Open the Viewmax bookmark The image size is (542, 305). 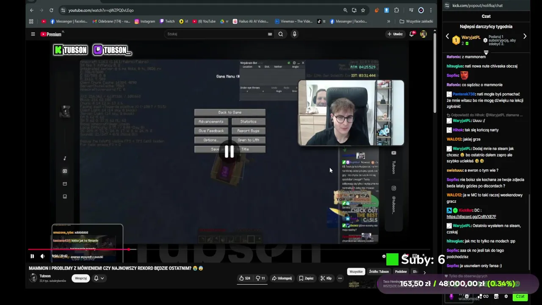tap(293, 21)
